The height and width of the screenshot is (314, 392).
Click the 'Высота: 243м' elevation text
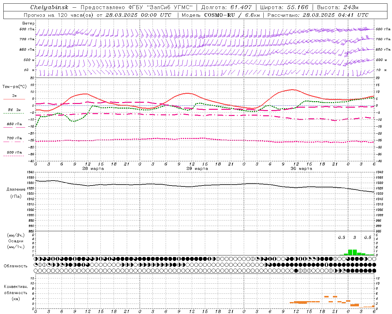(338, 7)
